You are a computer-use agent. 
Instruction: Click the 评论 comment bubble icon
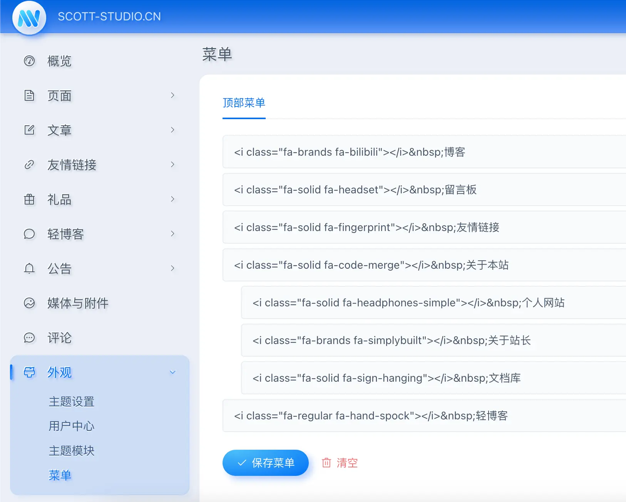[29, 337]
